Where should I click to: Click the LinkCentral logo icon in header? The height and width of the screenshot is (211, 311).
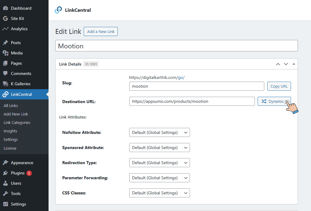coord(58,10)
